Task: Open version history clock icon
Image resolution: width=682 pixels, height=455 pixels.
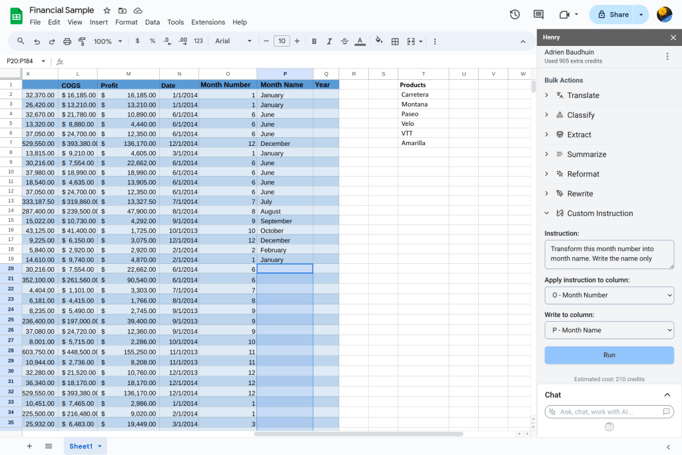Action: click(x=514, y=15)
